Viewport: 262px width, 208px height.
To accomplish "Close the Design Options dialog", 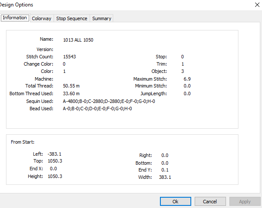I will pos(257,5).
